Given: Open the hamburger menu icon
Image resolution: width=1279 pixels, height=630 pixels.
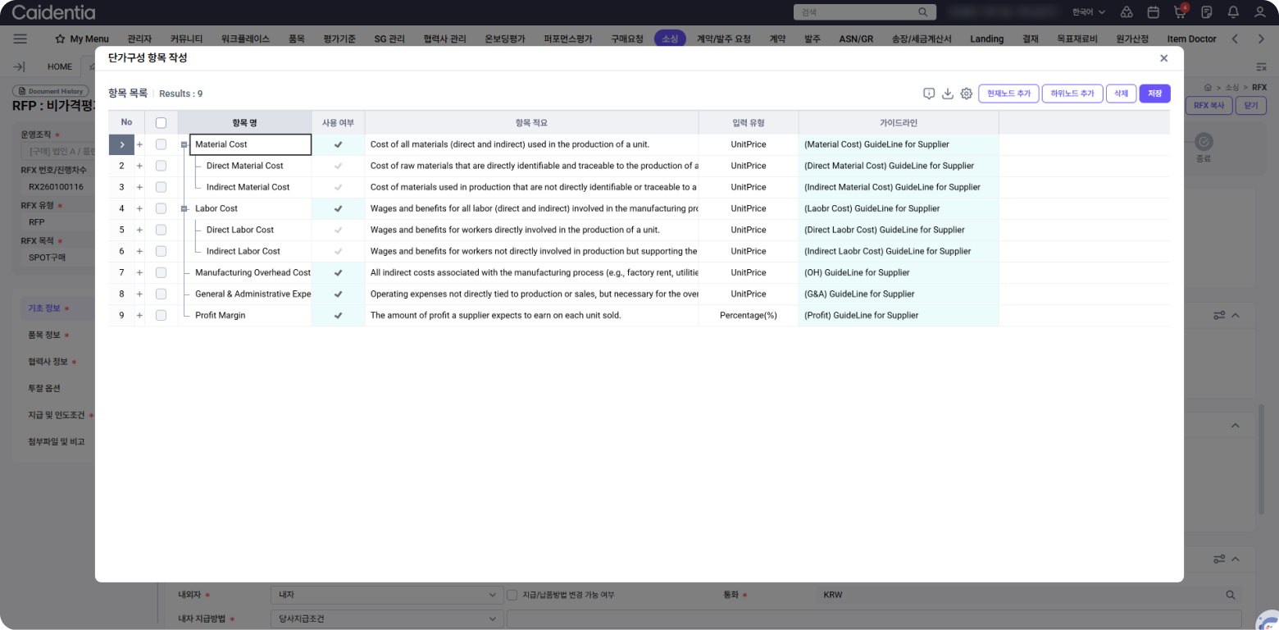Looking at the screenshot, I should point(20,39).
